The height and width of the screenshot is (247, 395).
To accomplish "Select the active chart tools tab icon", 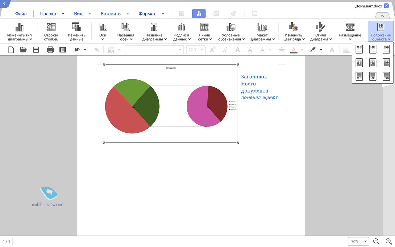I will 199,14.
